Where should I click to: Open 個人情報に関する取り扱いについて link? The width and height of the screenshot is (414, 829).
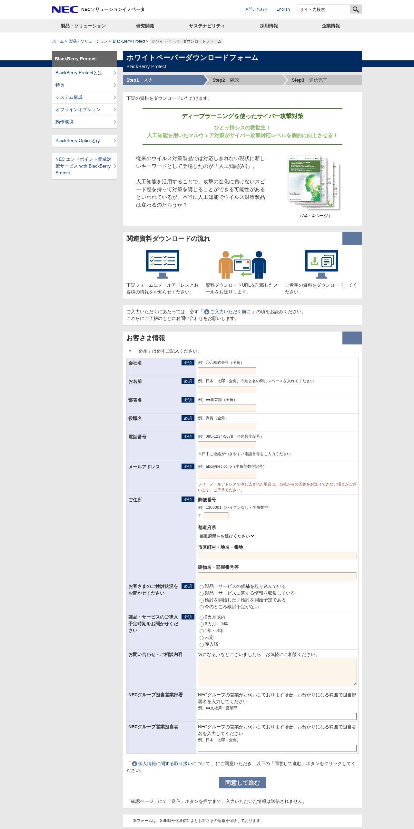(x=174, y=764)
